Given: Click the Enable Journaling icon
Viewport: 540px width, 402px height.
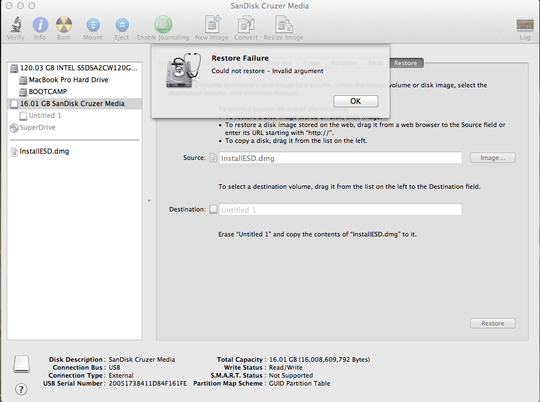Looking at the screenshot, I should 163,24.
